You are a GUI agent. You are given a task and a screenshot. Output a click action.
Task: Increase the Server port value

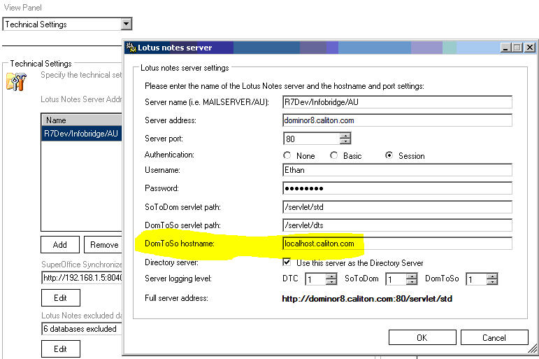click(345, 136)
